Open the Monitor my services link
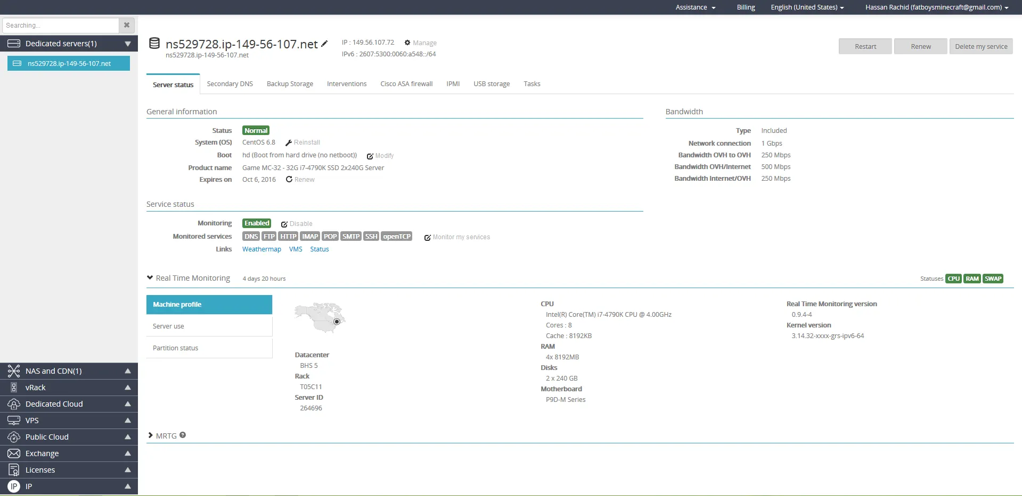The width and height of the screenshot is (1022, 496). pyautogui.click(x=461, y=237)
